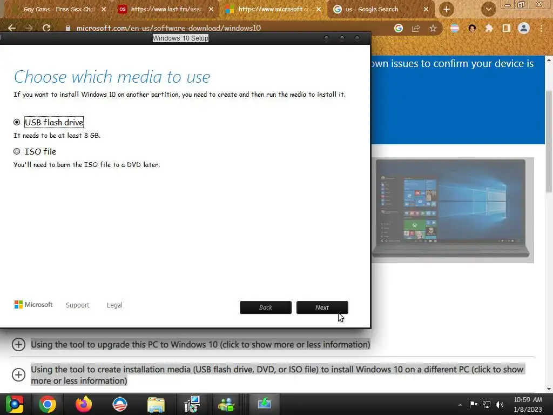
Task: Select the USB flash drive option
Action: pyautogui.click(x=17, y=122)
